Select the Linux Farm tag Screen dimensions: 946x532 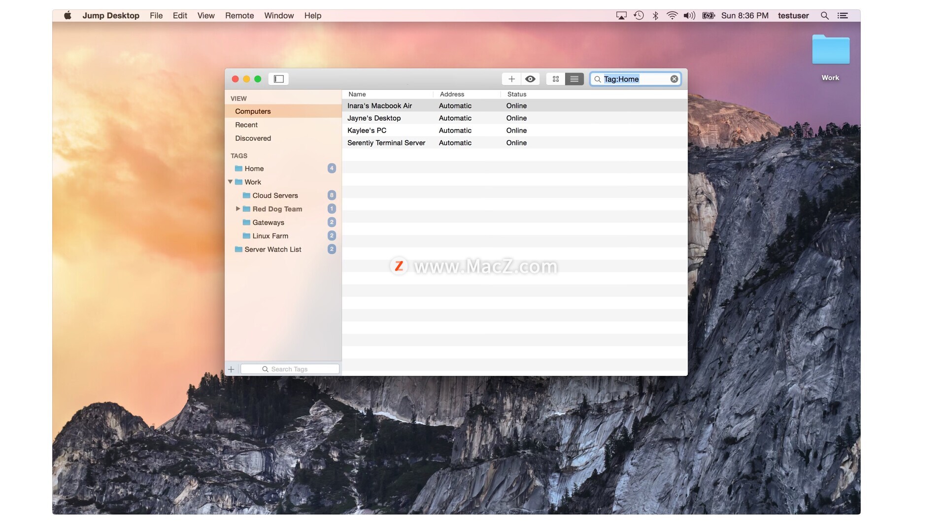pos(283,236)
